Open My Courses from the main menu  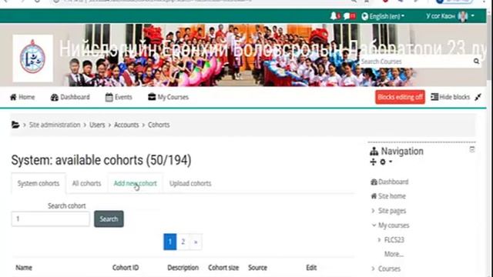[x=168, y=97]
